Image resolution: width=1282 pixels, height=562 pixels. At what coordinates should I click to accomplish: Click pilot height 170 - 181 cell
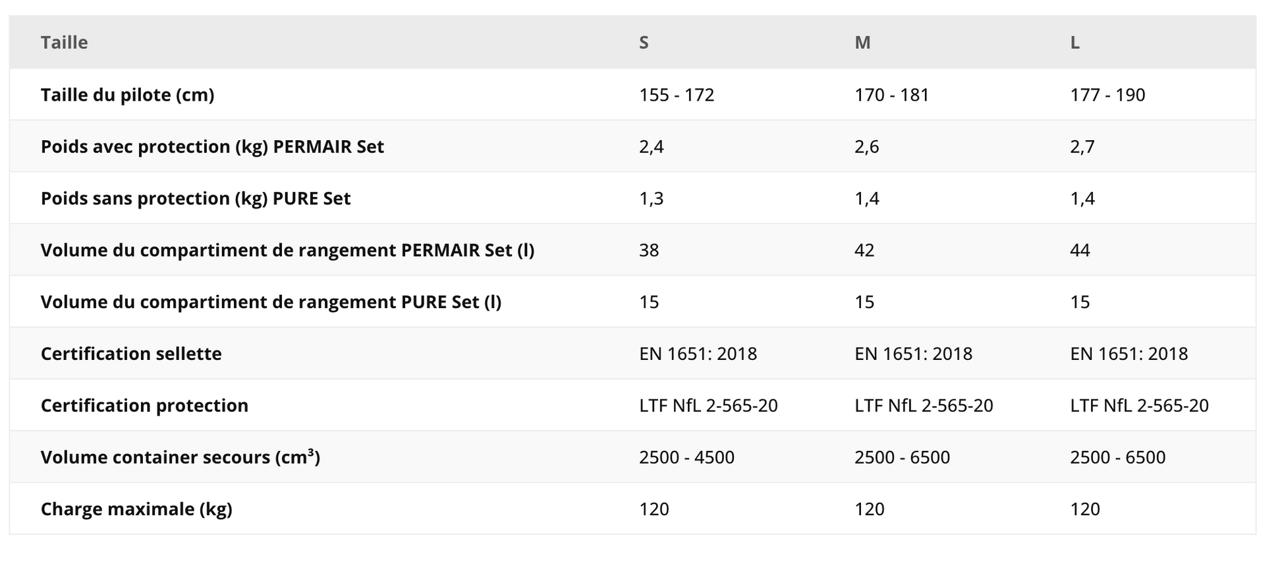click(891, 95)
